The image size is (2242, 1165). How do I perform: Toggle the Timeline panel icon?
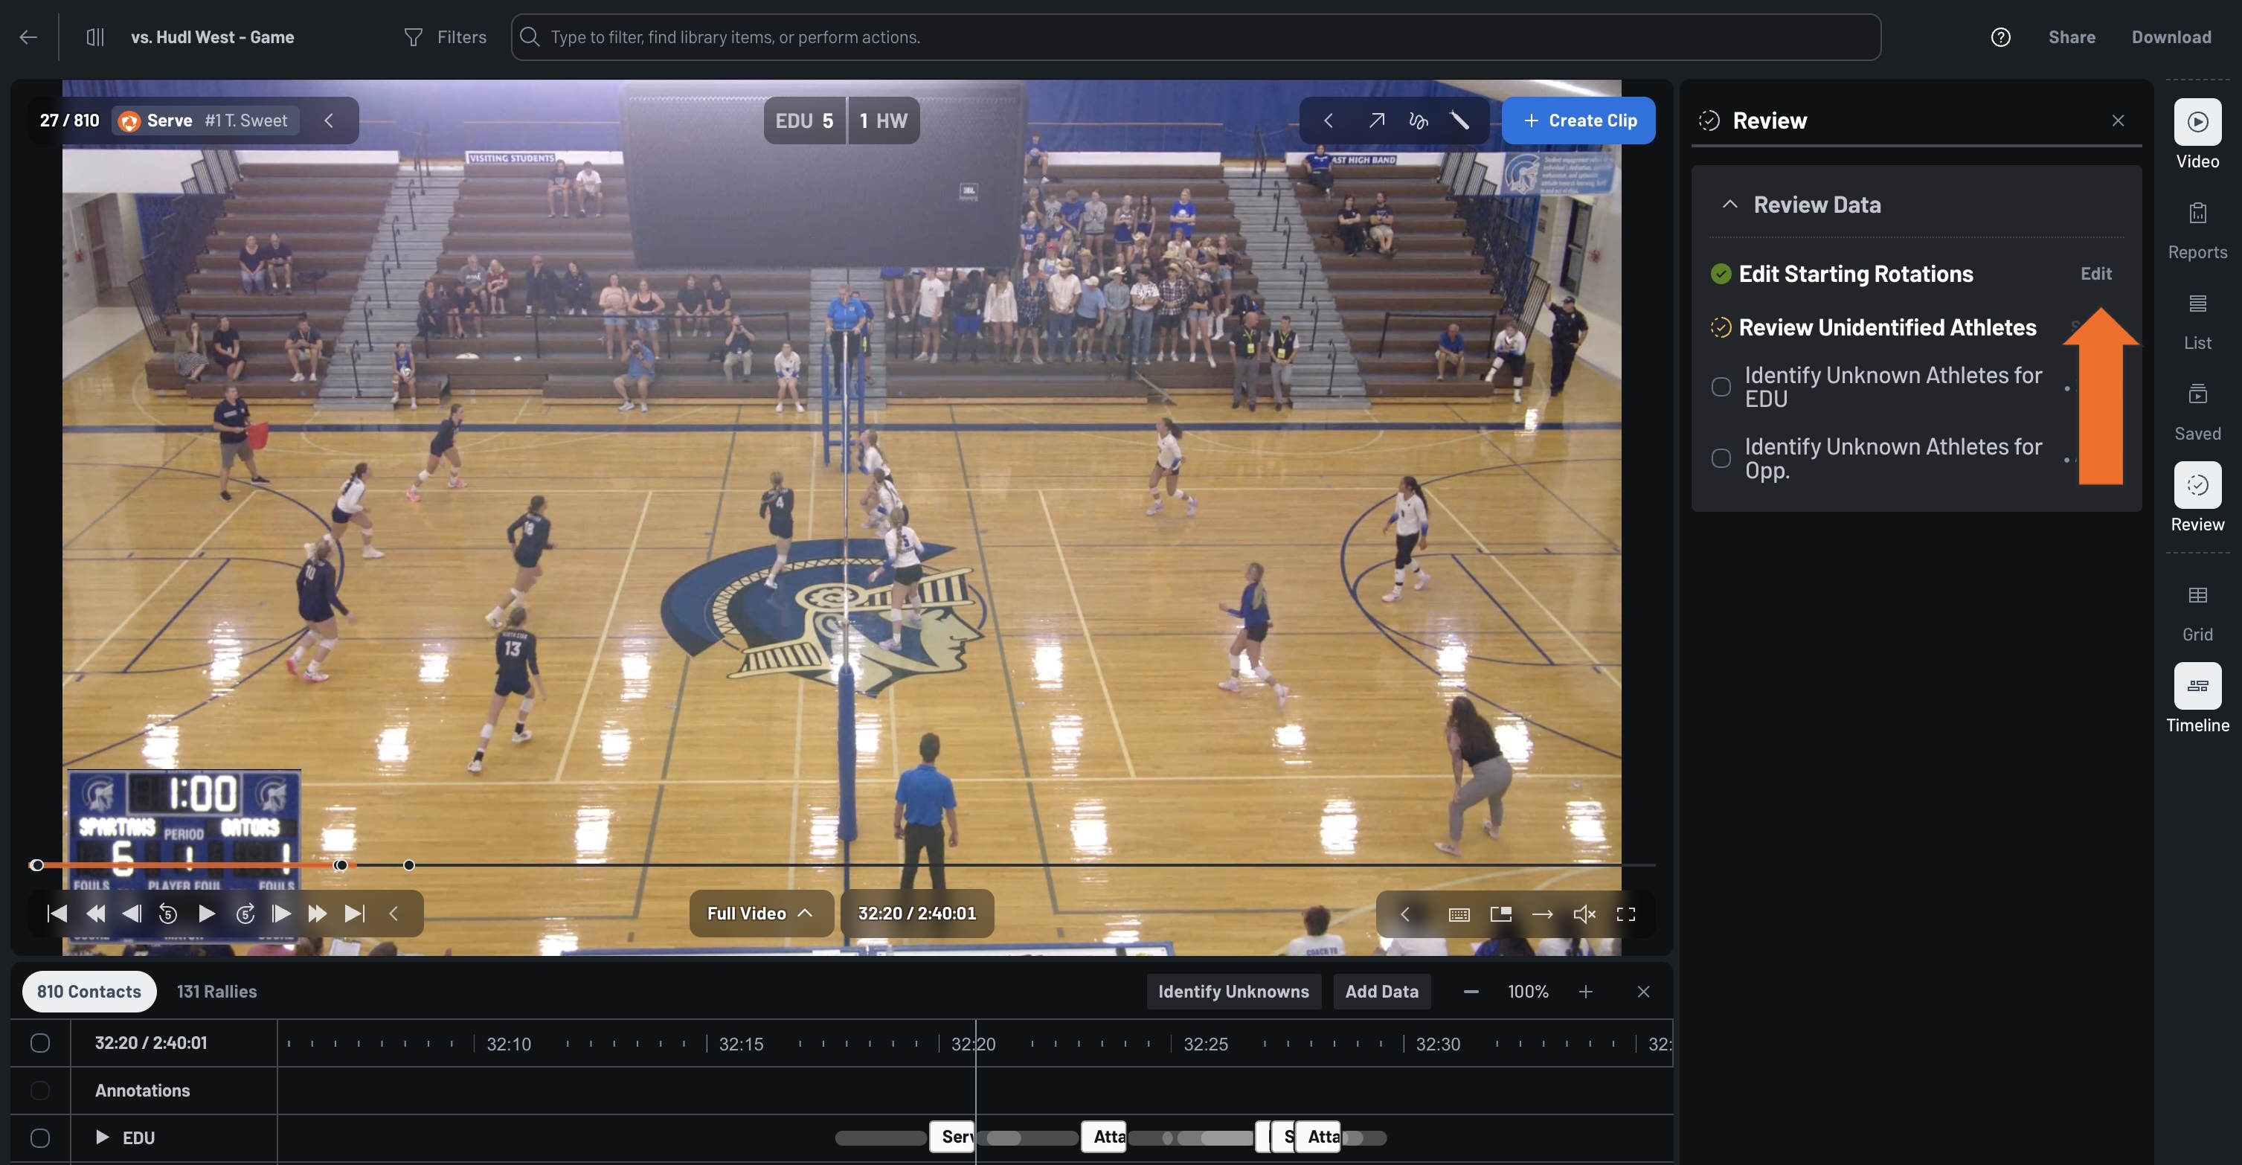[2197, 686]
